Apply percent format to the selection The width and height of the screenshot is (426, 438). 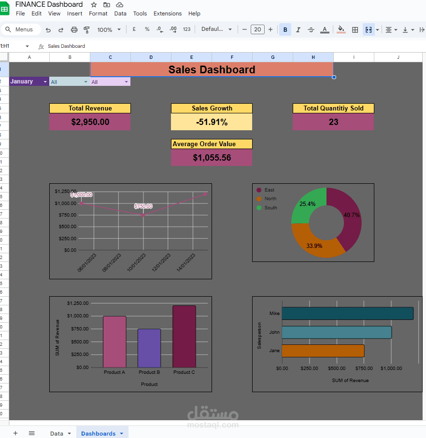146,29
